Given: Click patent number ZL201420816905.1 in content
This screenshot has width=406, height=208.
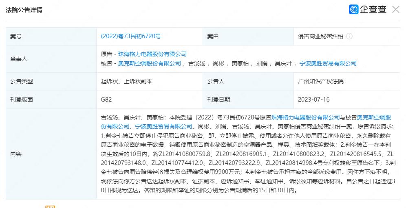Looking at the screenshot, I should pos(242,154).
